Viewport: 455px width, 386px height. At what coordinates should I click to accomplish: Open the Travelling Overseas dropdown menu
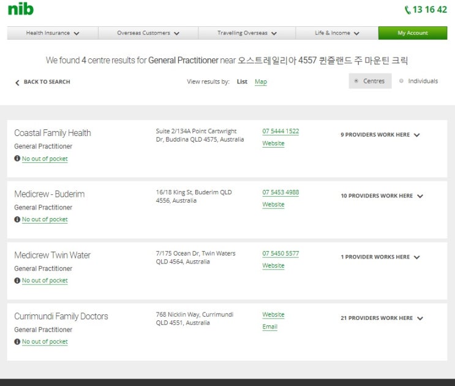[x=247, y=33]
